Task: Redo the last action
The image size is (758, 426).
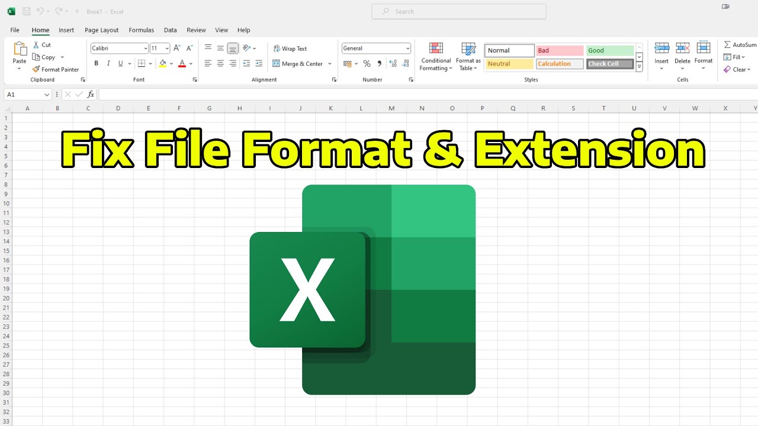Action: point(59,11)
